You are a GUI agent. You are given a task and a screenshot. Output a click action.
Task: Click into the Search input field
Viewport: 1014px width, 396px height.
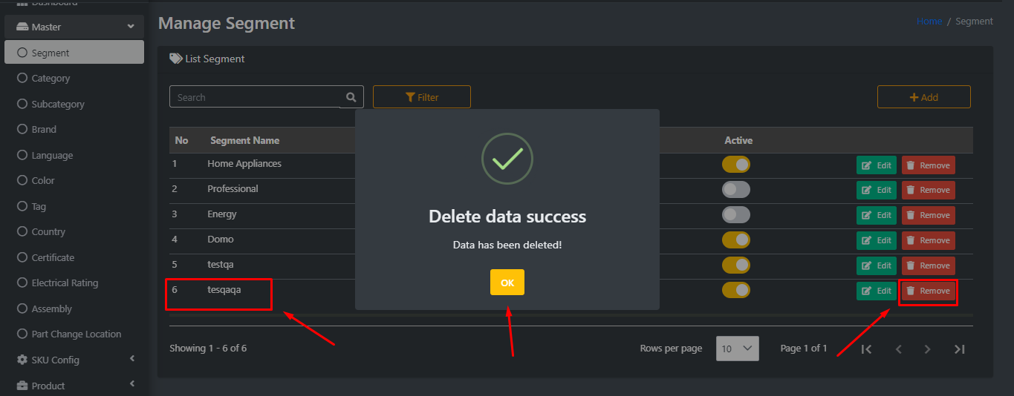tap(256, 97)
